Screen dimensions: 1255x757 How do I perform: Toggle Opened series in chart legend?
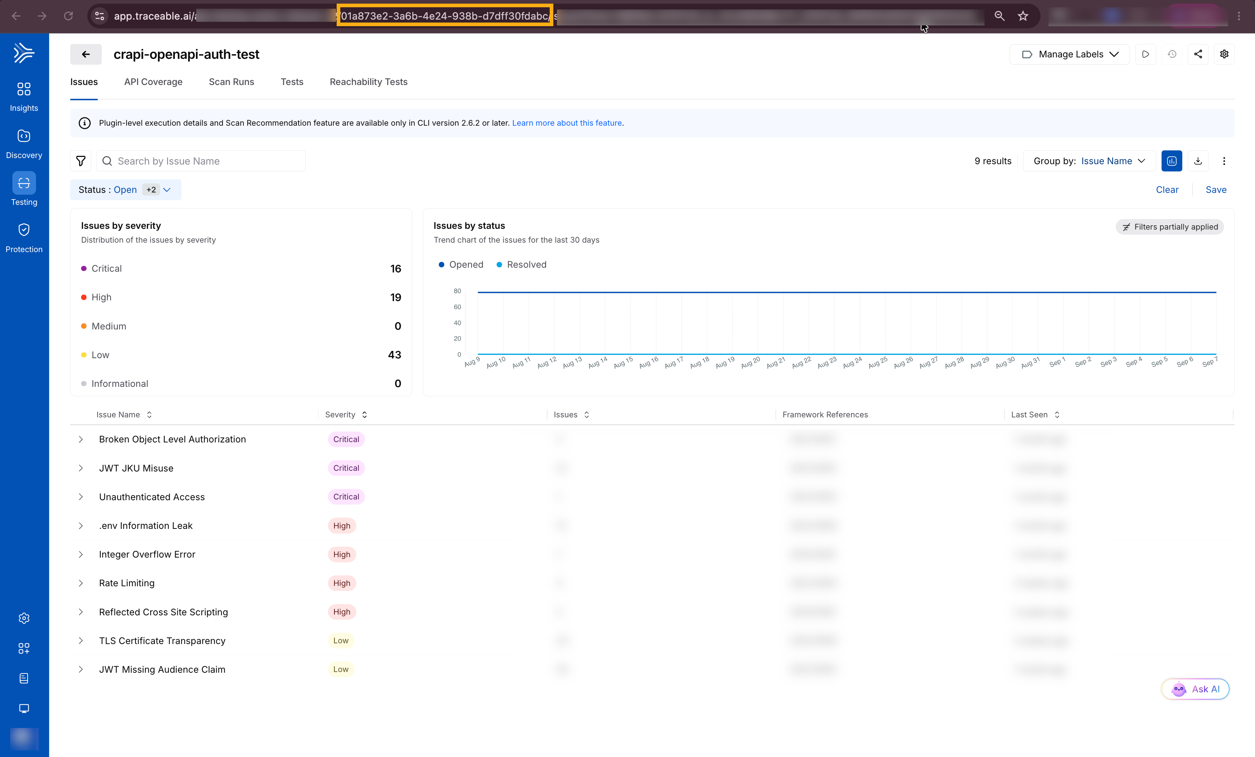[461, 264]
